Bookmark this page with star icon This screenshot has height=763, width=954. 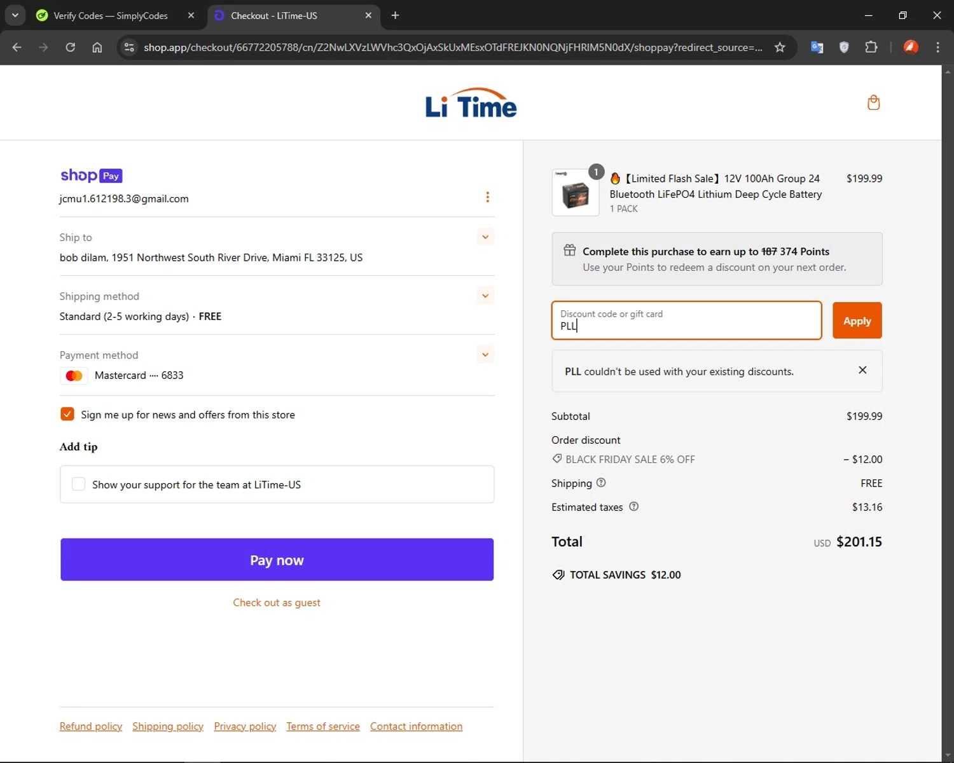tap(780, 47)
